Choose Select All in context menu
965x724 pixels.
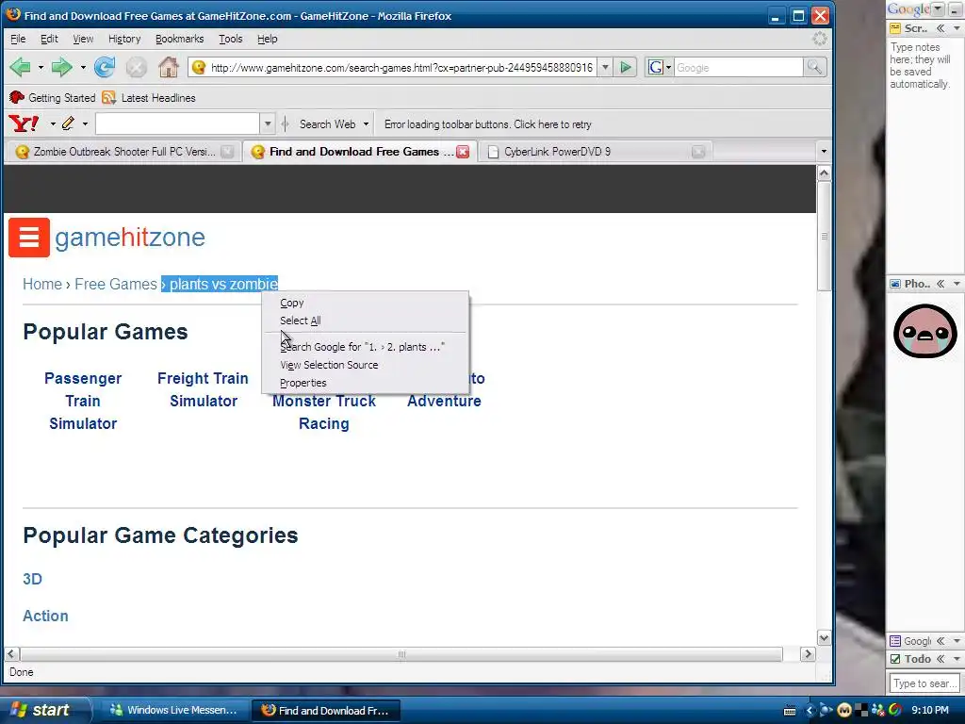pos(365,321)
